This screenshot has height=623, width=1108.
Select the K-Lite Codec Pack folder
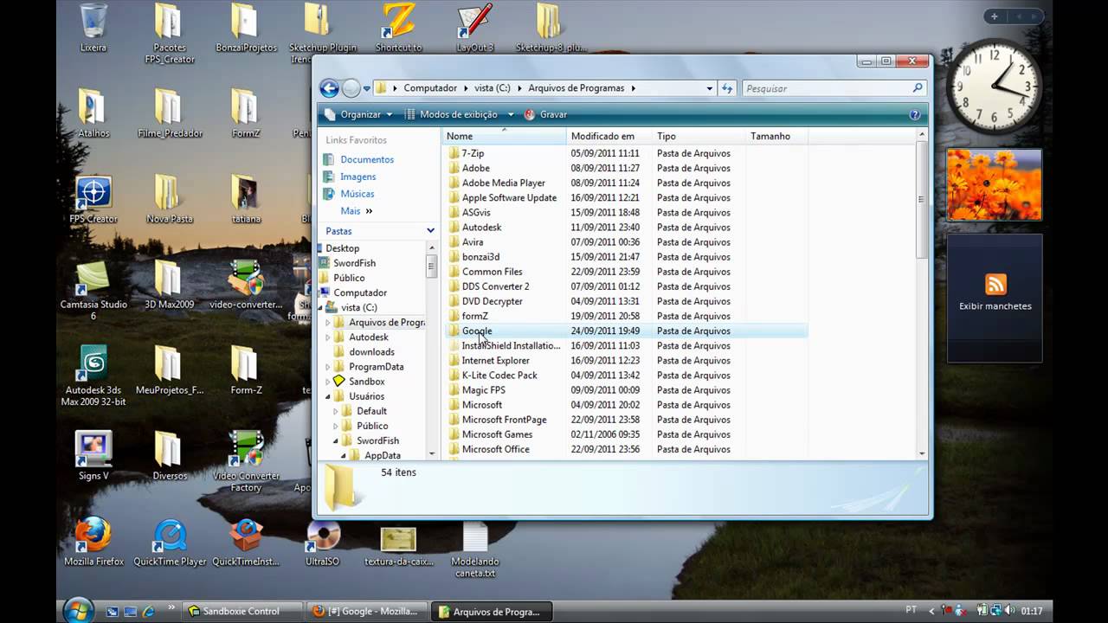(628, 375)
